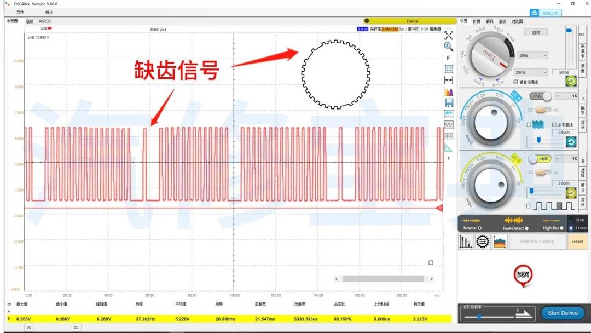Click the square pulse pattern icon
The width and height of the screenshot is (591, 333).
point(554,206)
